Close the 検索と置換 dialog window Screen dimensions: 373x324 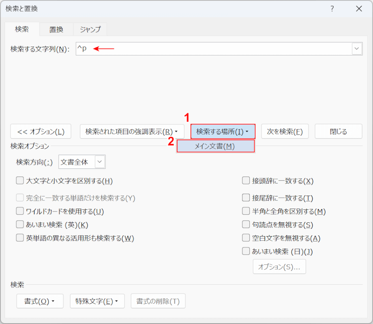[x=359, y=9]
